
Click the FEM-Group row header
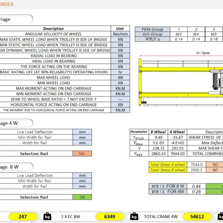[x=152, y=29]
